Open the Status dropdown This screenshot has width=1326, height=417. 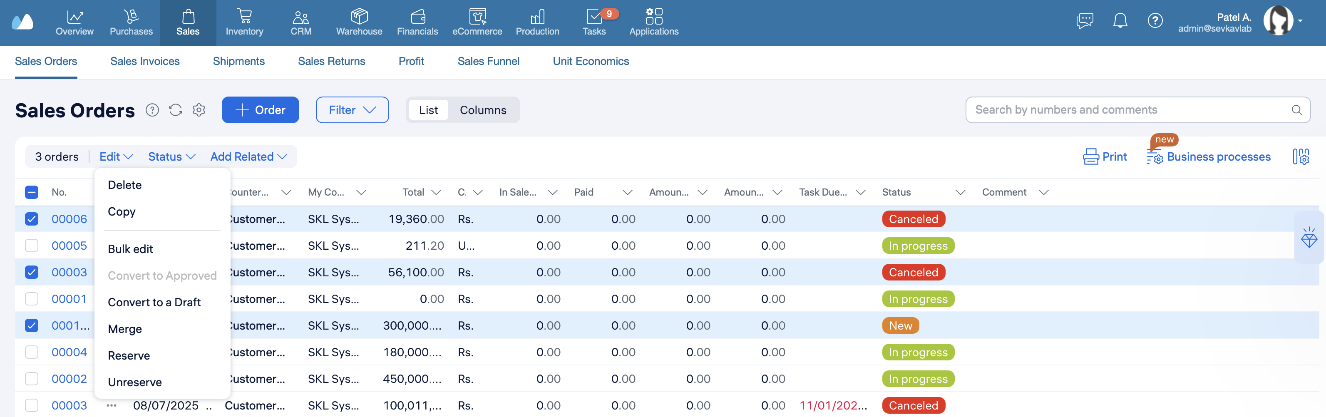point(171,156)
